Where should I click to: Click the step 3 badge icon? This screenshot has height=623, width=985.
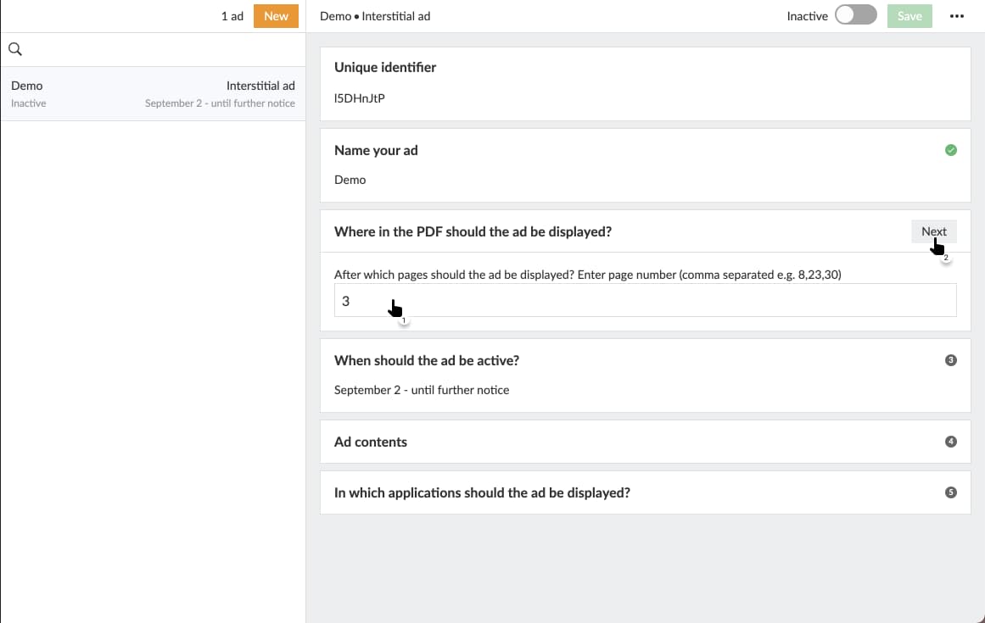[950, 360]
